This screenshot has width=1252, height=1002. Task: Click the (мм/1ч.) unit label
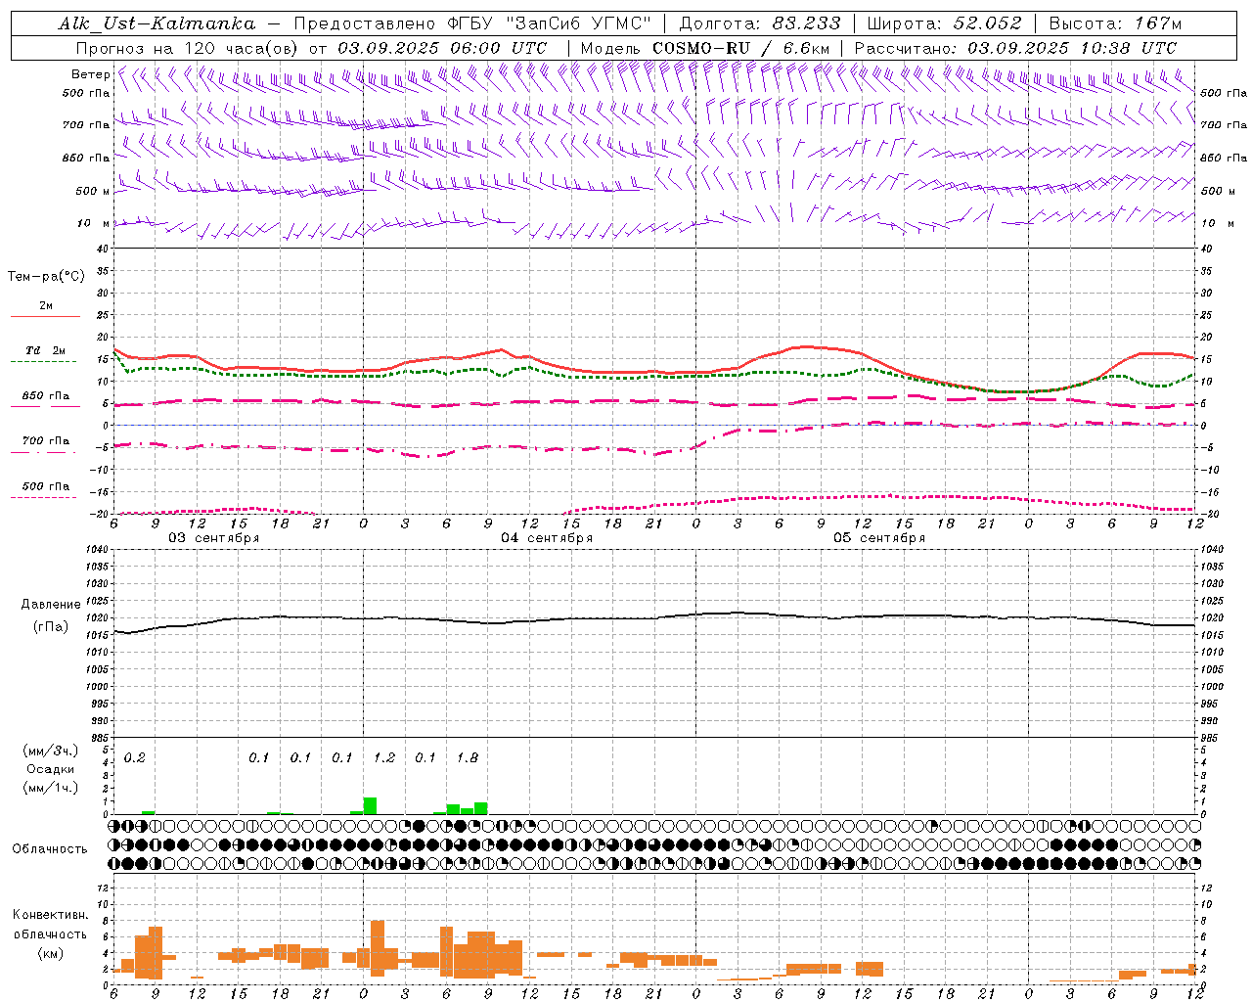[x=50, y=788]
